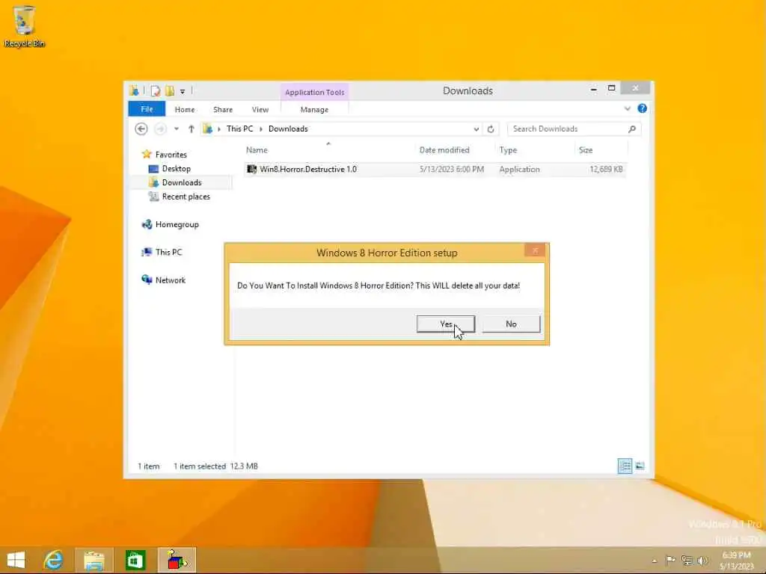Maximize the Downloads window
This screenshot has height=574, width=766.
(x=611, y=88)
